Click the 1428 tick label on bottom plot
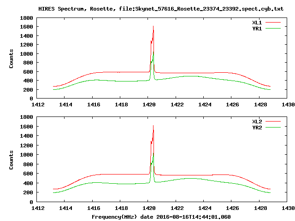 [x=260, y=208]
